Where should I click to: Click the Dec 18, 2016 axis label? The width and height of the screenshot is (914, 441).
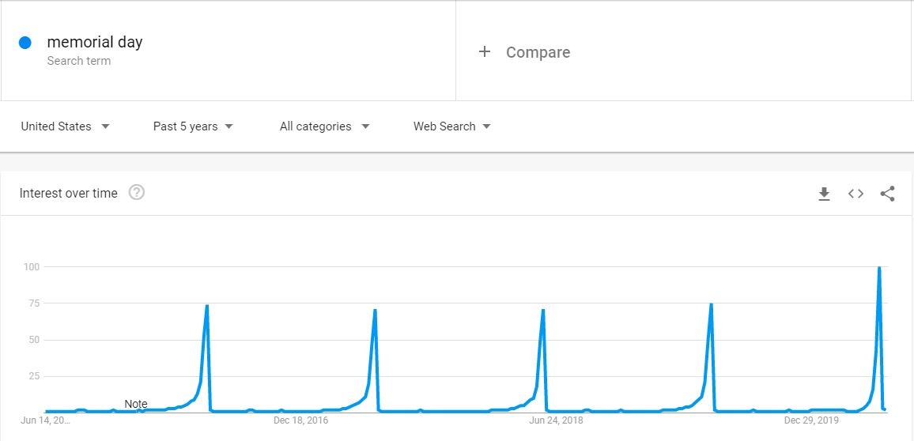point(300,420)
